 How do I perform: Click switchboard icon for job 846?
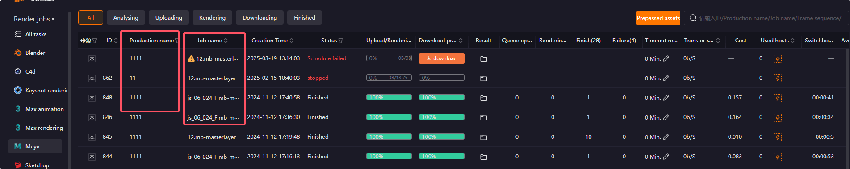[778, 118]
